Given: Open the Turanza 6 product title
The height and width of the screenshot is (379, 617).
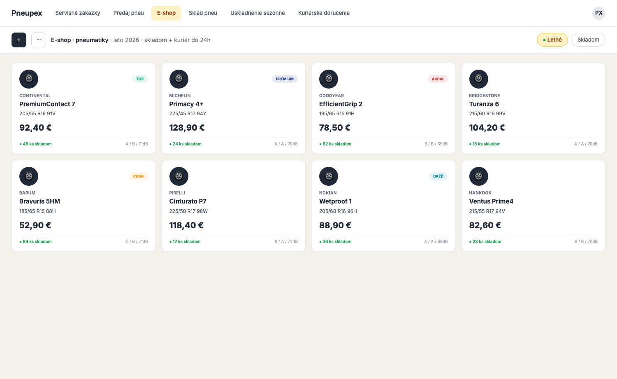Looking at the screenshot, I should [x=484, y=104].
